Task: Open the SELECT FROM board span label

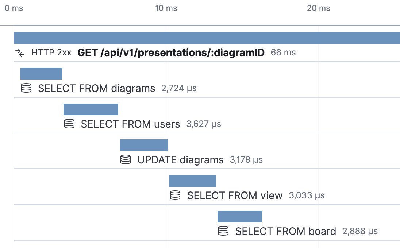Action: 285,231
